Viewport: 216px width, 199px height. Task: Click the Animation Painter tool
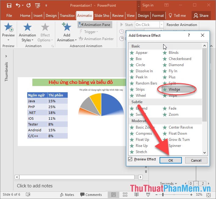coord(96,39)
